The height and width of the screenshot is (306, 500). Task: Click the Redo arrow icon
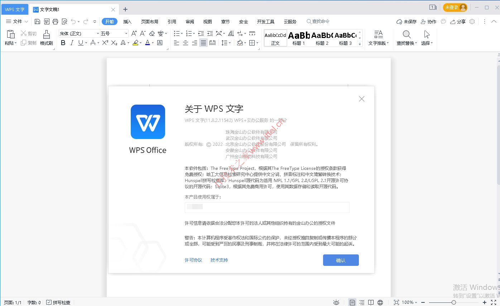point(86,21)
